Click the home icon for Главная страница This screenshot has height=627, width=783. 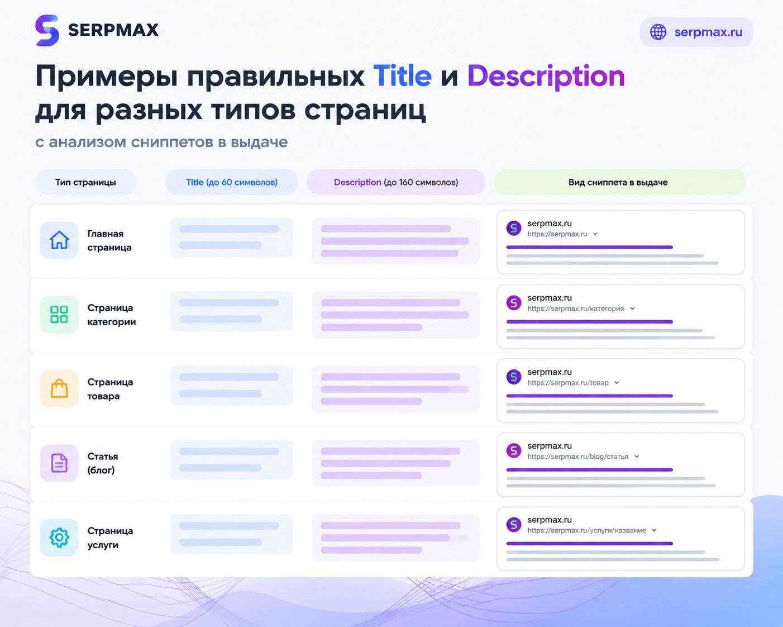59,240
